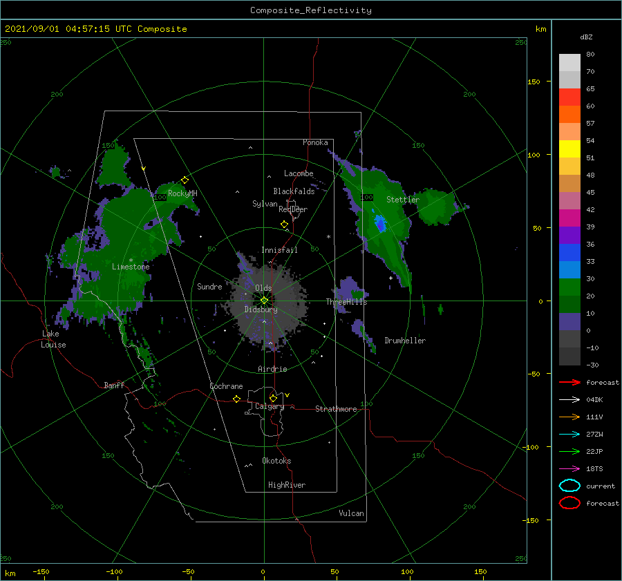Click the Drumheller label
The width and height of the screenshot is (622, 581).
click(405, 341)
